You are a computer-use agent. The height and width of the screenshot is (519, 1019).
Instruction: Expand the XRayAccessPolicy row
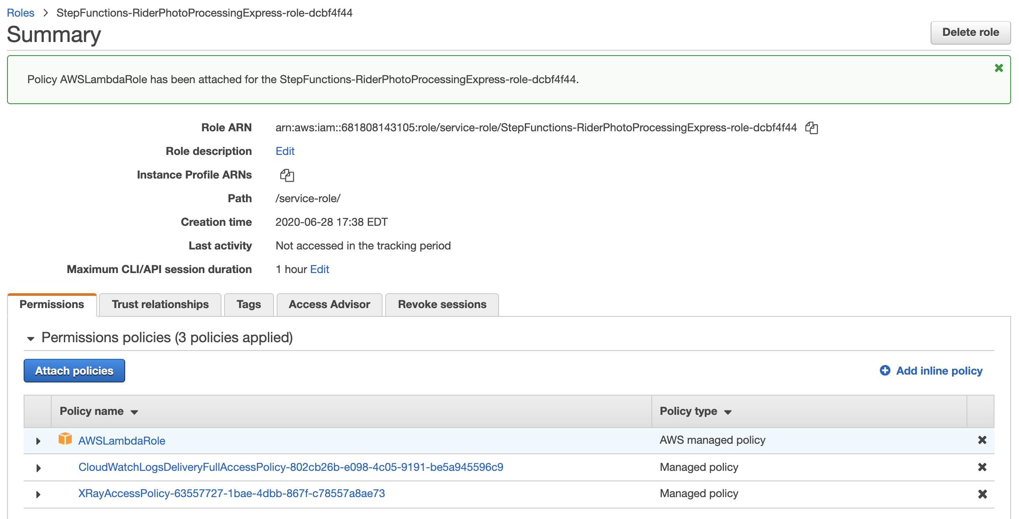point(38,494)
